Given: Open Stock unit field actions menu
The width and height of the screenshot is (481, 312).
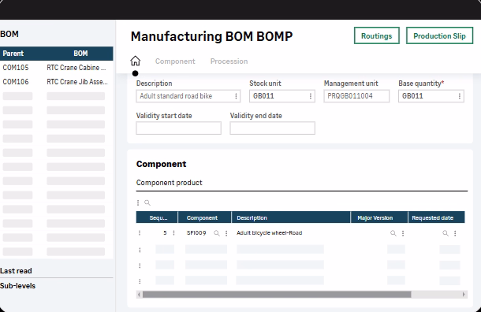Looking at the screenshot, I should 311,96.
